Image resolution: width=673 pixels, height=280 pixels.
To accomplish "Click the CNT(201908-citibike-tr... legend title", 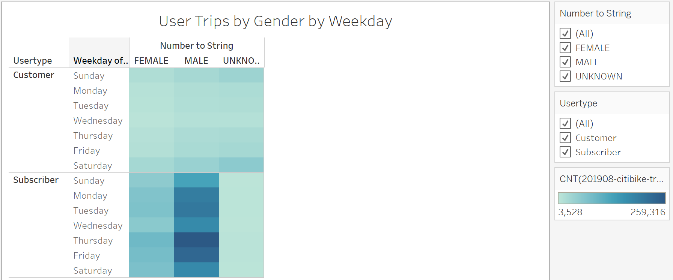I will 611,180.
